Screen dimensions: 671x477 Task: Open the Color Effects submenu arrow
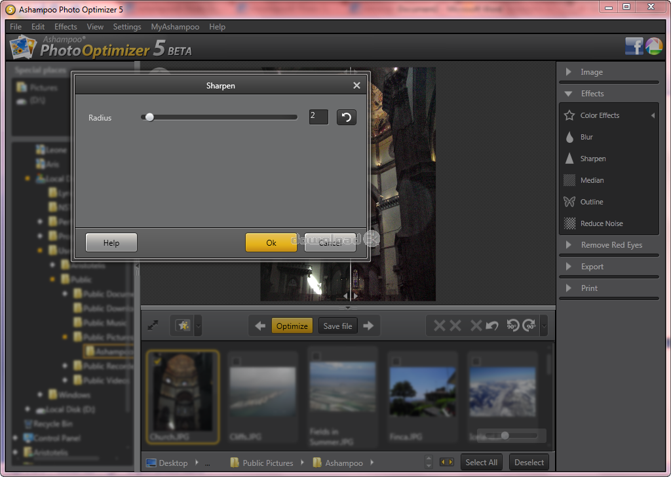653,115
